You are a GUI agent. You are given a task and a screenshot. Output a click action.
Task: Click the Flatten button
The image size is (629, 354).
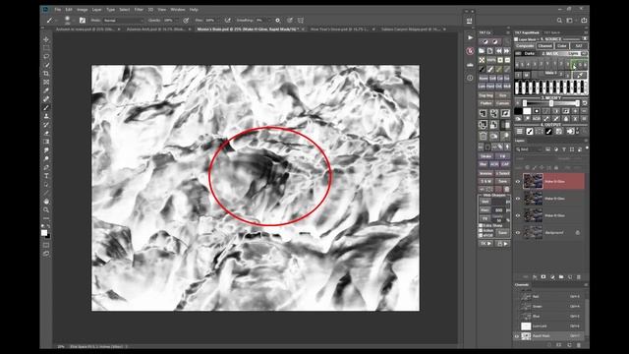click(486, 103)
